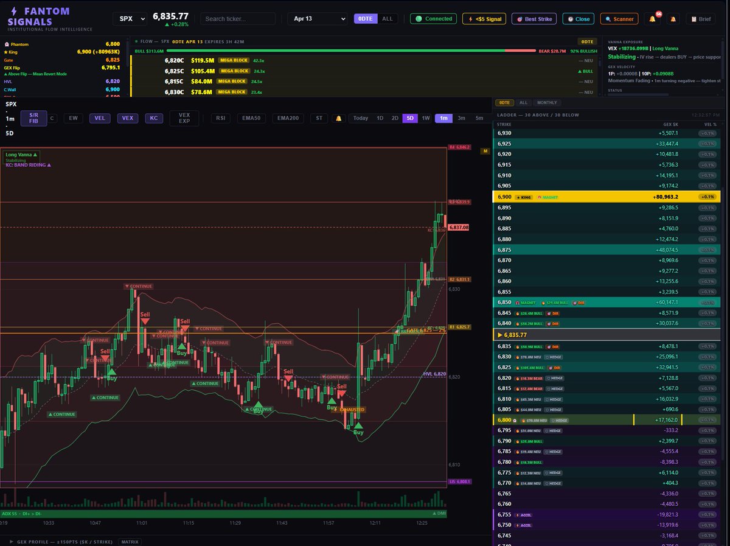Select the 1m timeframe tab

pyautogui.click(x=443, y=118)
